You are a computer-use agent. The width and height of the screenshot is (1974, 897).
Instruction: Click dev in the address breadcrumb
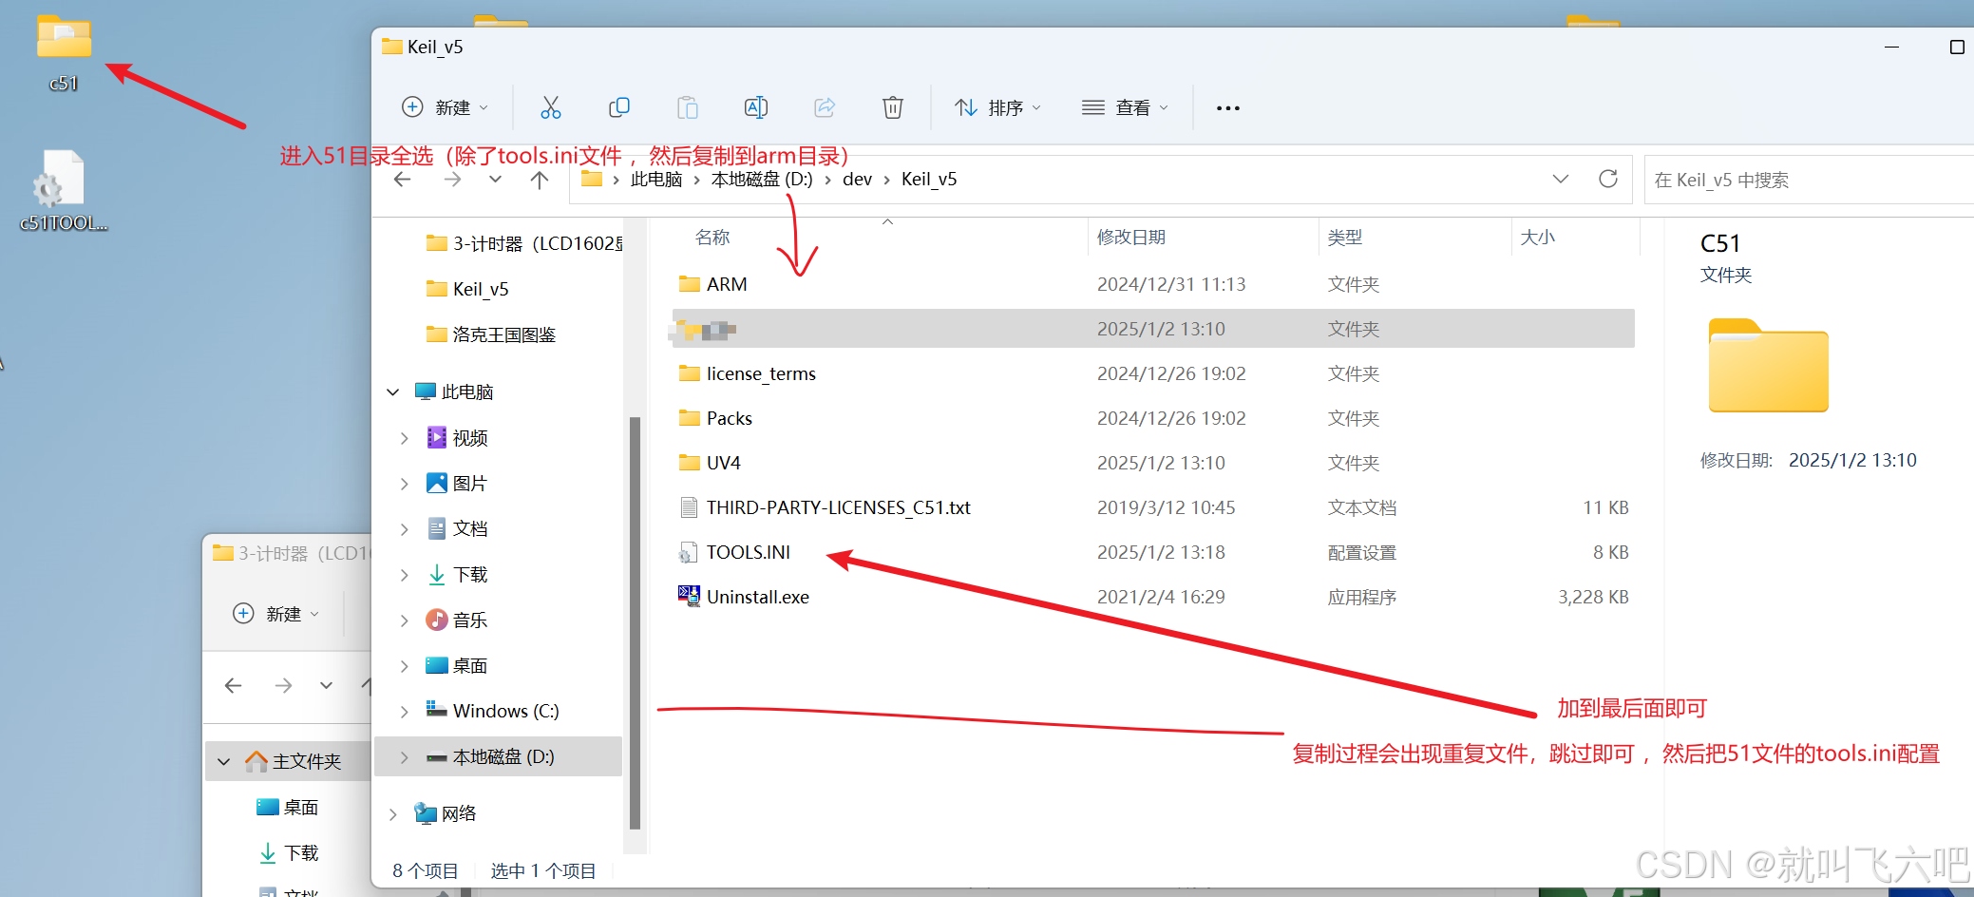857,179
